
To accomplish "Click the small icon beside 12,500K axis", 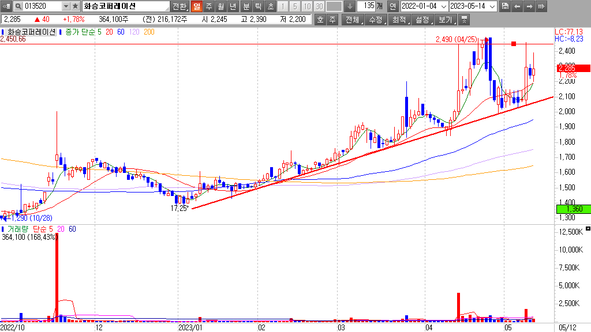I will (588, 228).
